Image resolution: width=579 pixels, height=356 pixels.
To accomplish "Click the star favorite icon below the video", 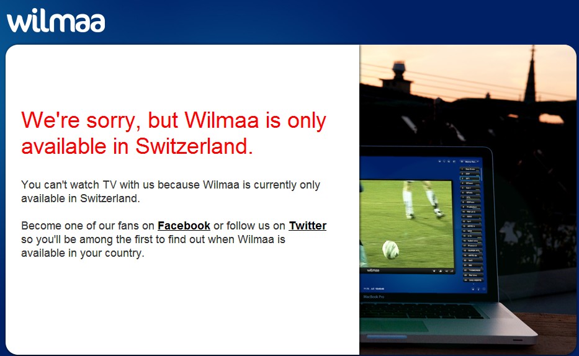I will tap(434, 271).
